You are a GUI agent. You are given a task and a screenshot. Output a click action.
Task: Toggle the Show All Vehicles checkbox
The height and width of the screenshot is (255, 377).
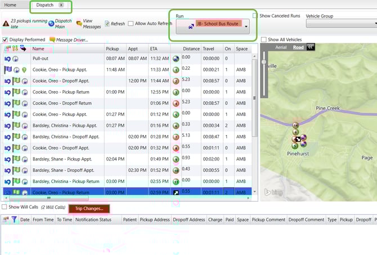pyautogui.click(x=264, y=39)
